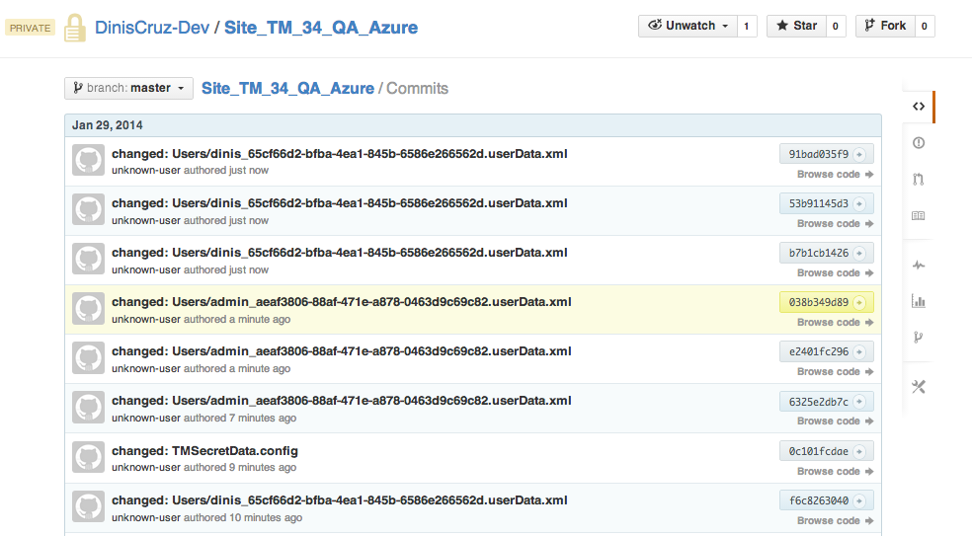Screen dimensions: 972x536
Task: Open the Wiki book icon
Action: coord(918,216)
